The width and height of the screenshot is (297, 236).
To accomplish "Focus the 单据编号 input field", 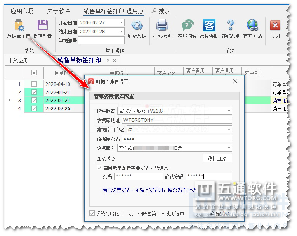I will click(x=101, y=40).
